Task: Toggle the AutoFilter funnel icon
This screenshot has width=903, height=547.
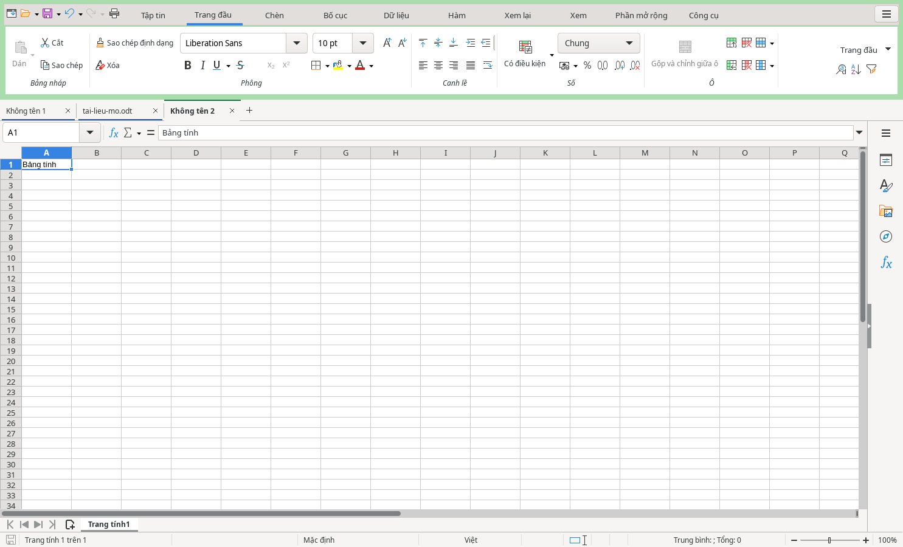Action: pos(871,69)
